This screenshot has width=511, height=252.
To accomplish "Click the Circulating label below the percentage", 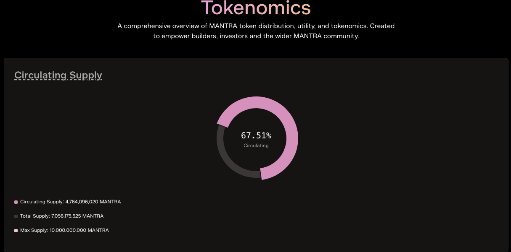I will coord(256,145).
